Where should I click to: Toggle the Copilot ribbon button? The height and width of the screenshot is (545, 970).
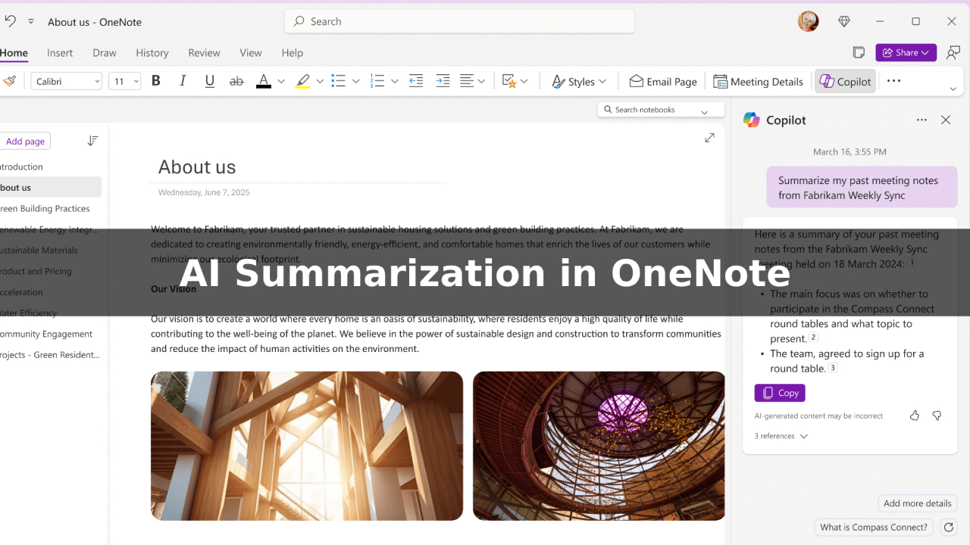845,81
